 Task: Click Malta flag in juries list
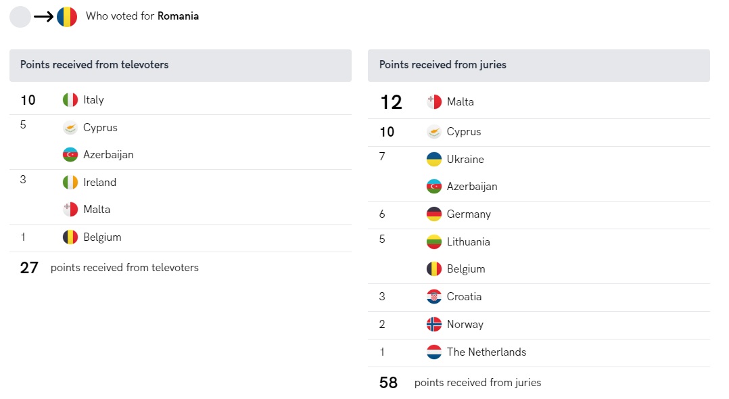(x=434, y=102)
